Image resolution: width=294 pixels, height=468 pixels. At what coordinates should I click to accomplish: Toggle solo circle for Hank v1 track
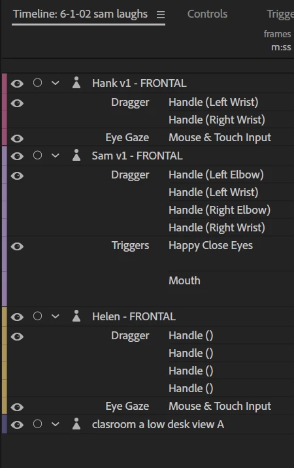tap(37, 82)
